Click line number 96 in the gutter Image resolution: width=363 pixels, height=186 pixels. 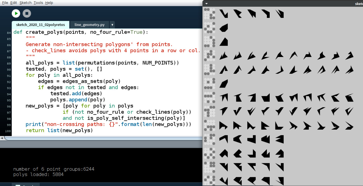(x=8, y=106)
